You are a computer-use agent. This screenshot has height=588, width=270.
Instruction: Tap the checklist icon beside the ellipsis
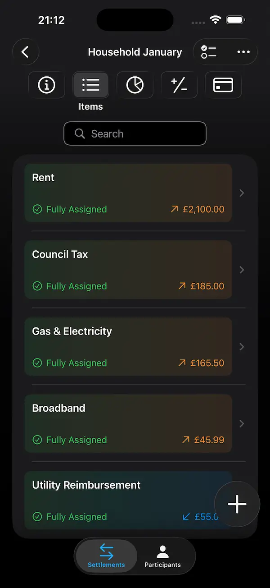209,51
